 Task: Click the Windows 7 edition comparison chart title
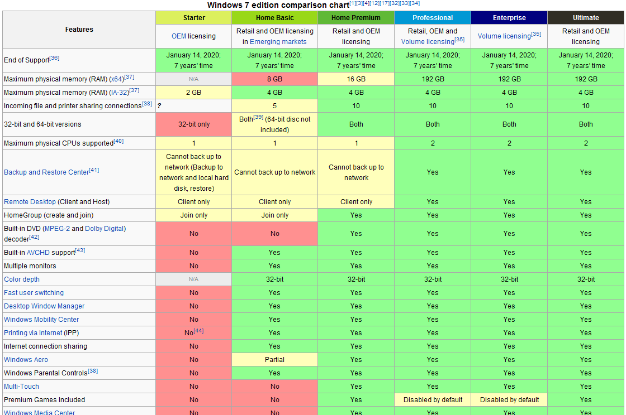278,5
